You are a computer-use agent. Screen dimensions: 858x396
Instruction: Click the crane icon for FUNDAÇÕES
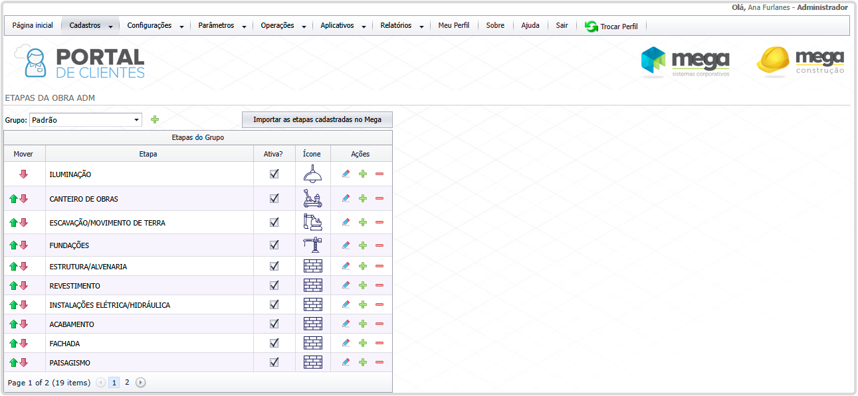[312, 245]
